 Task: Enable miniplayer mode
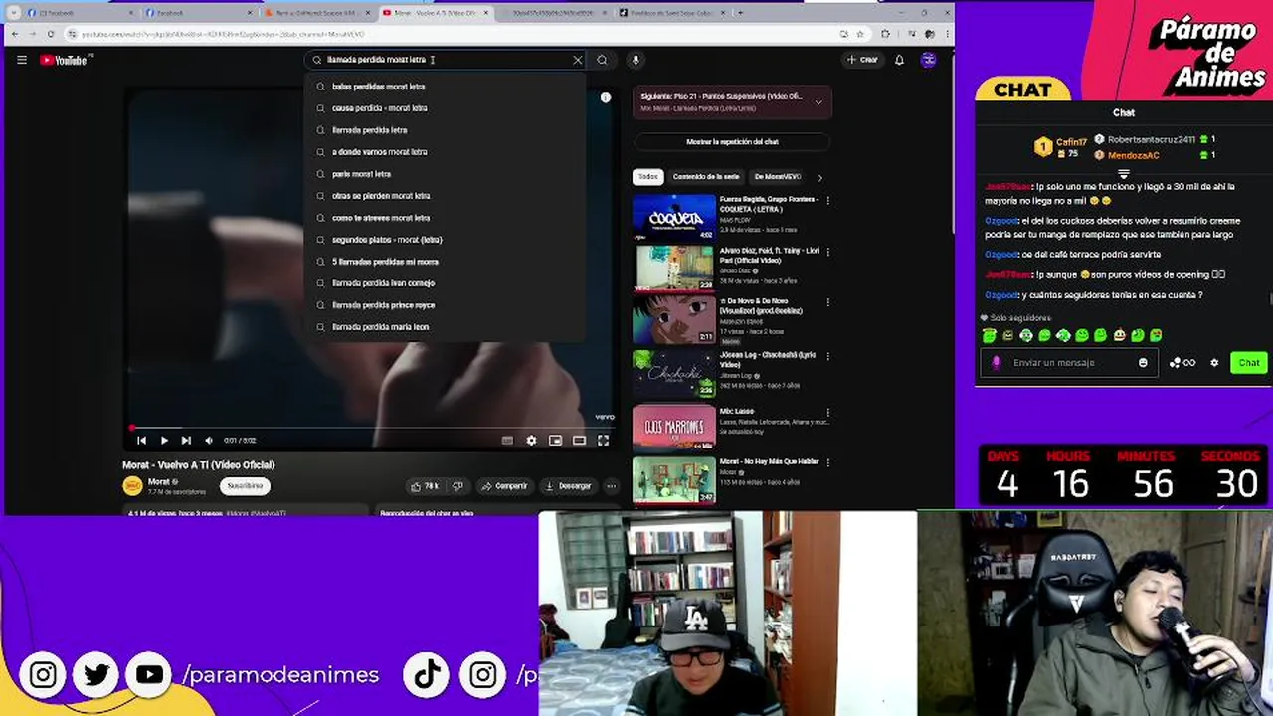tap(555, 440)
